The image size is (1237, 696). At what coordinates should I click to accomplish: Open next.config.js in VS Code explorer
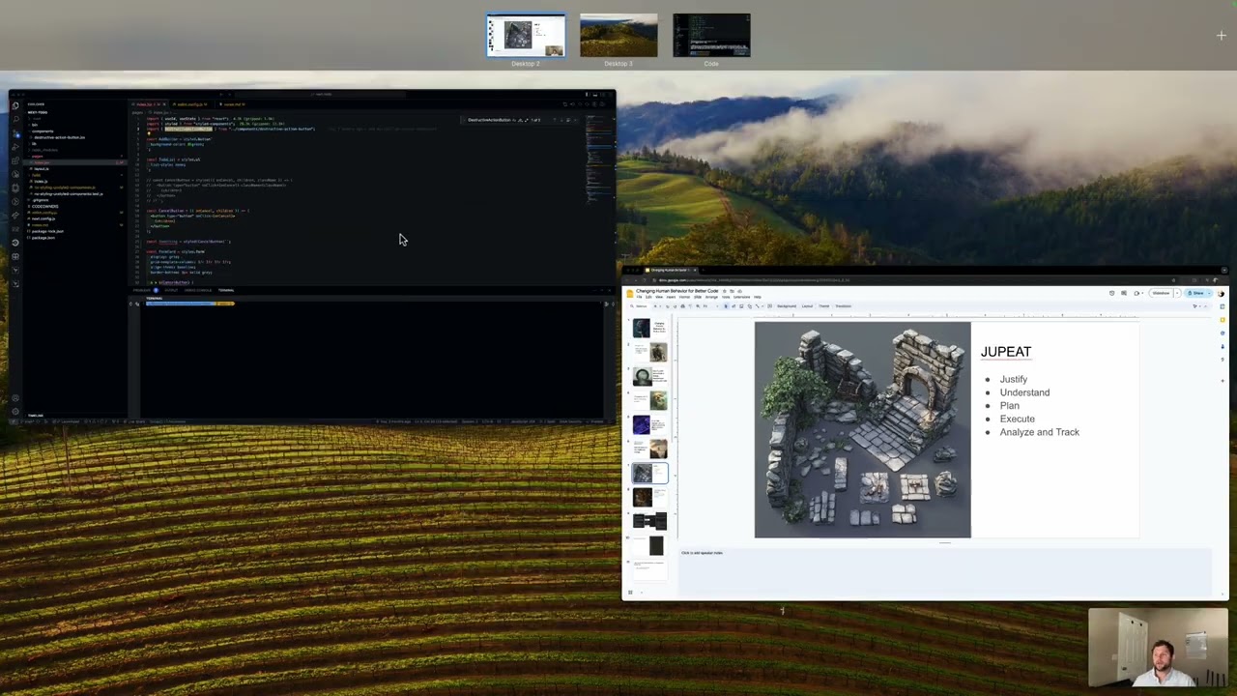point(43,218)
